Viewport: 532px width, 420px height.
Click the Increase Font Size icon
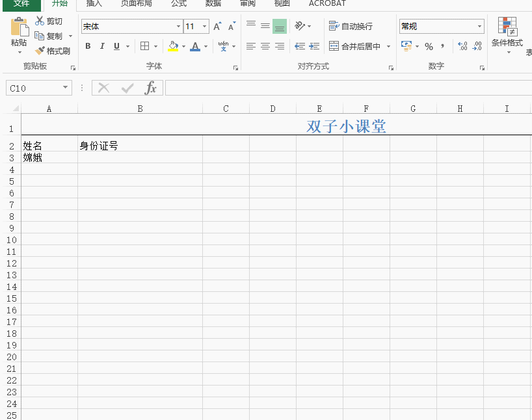(217, 27)
